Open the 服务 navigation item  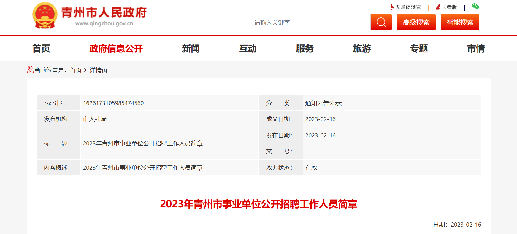coord(305,49)
